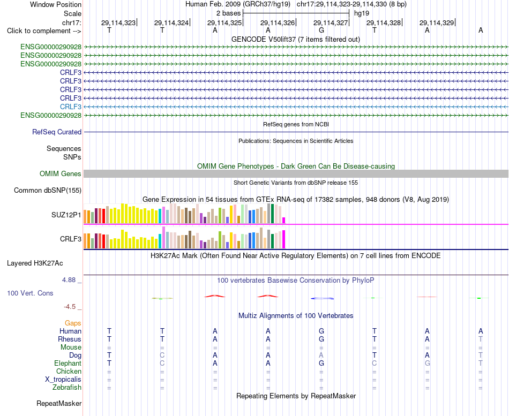Viewport: 509px width, 416px height.
Task: Click the 100 Vert. Cons label
Action: point(30,293)
